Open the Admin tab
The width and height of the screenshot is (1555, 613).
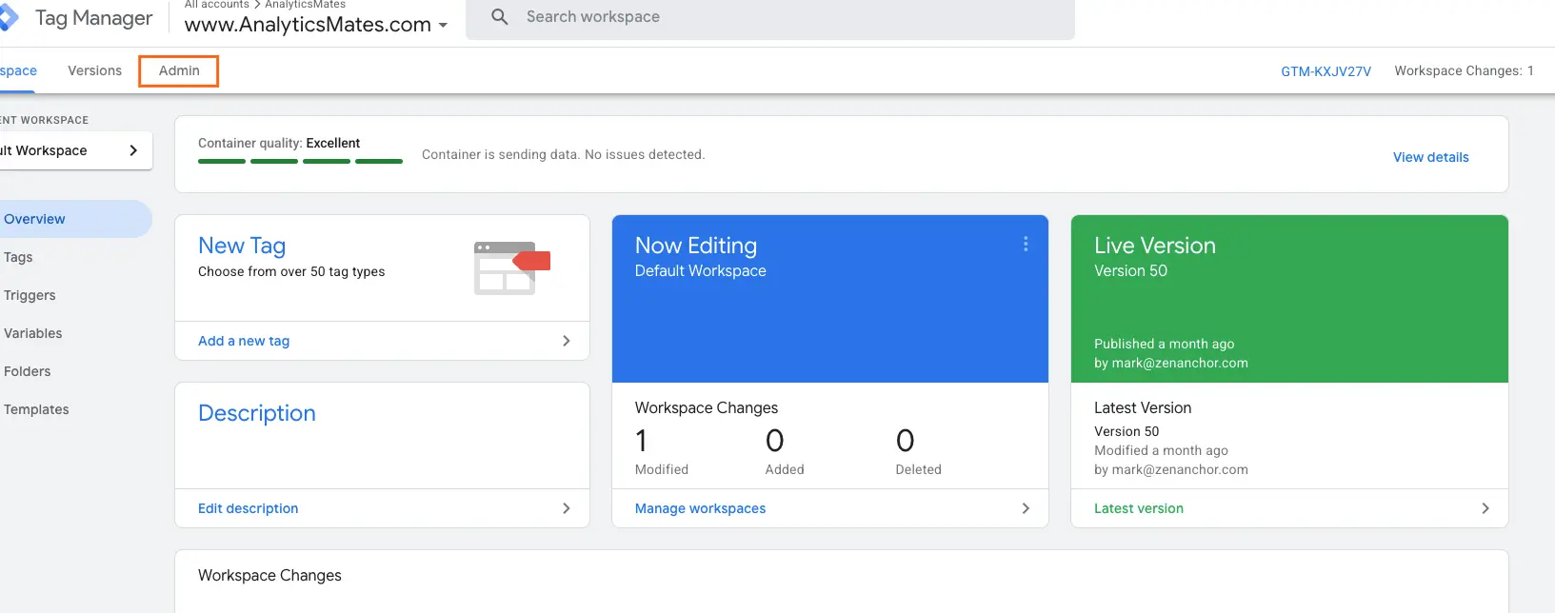coord(179,70)
